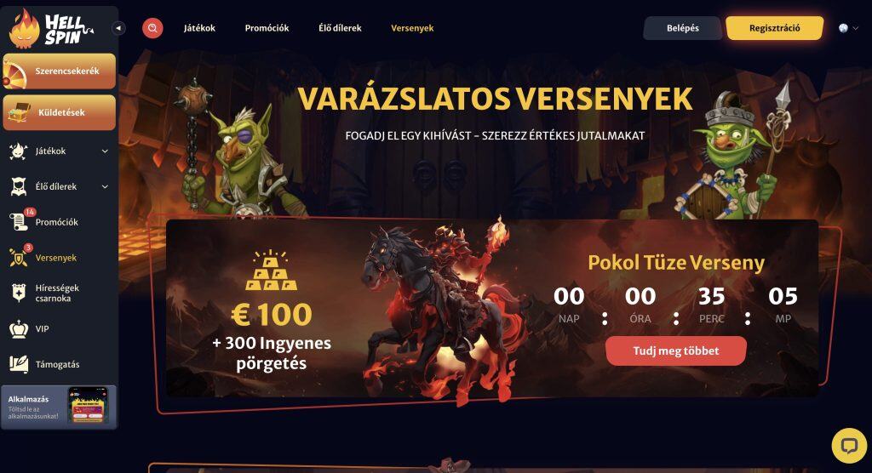This screenshot has width=872, height=473.
Task: Go to Játékok in the top menu
Action: pos(199,28)
